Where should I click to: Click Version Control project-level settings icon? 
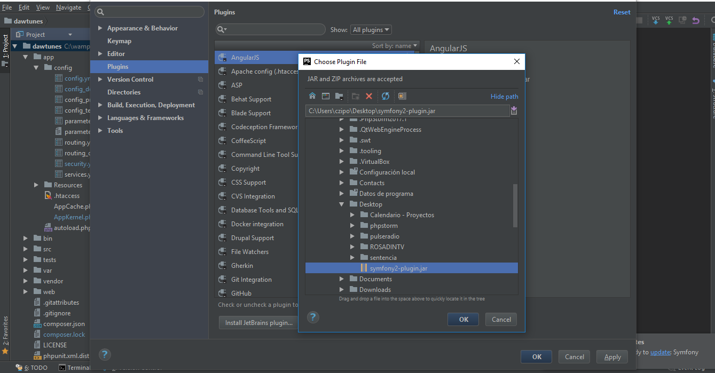tap(200, 80)
